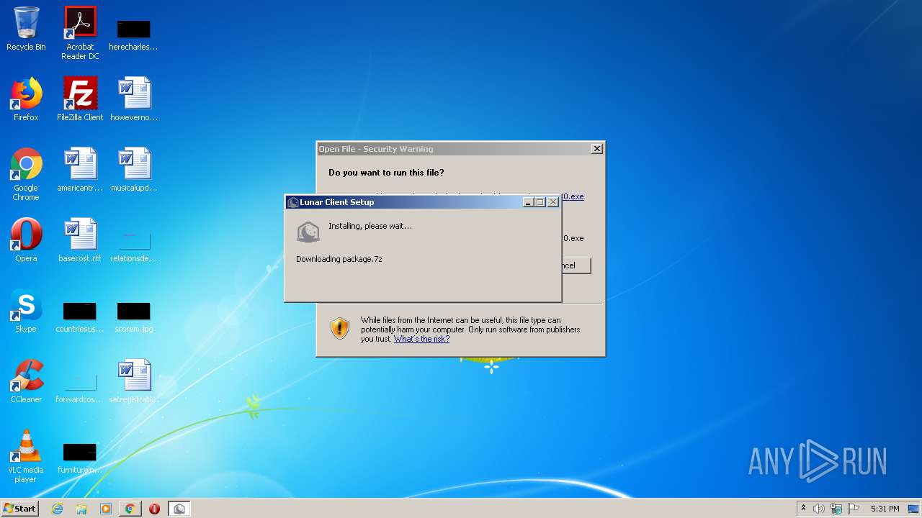Launch CCleaner desktop shortcut

coord(26,381)
